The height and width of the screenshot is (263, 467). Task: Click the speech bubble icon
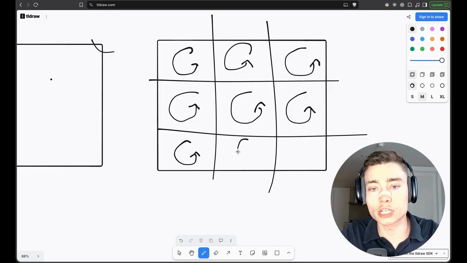coord(221,241)
